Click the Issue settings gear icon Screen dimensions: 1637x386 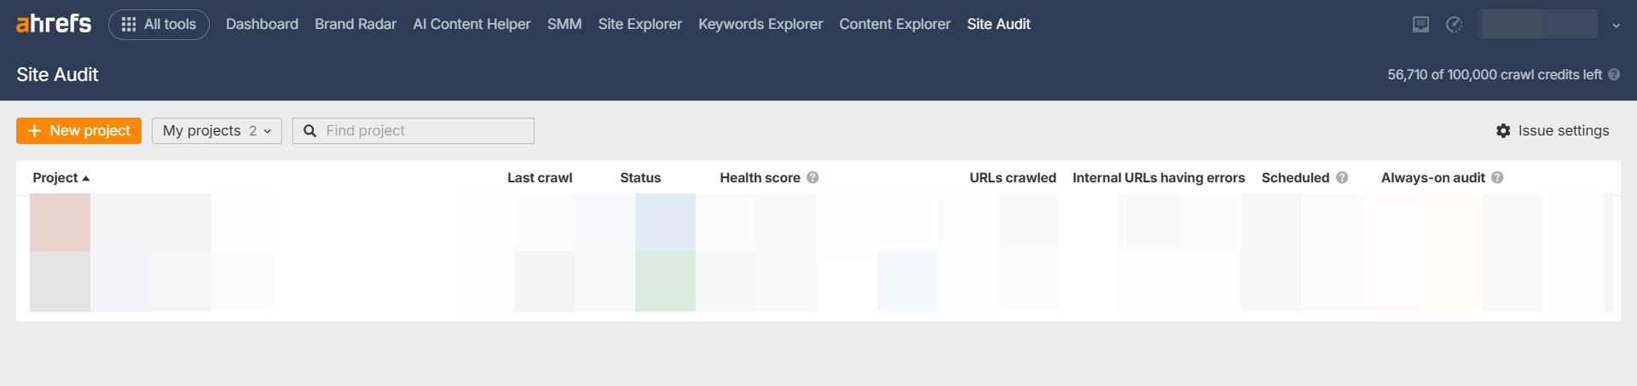(1503, 130)
